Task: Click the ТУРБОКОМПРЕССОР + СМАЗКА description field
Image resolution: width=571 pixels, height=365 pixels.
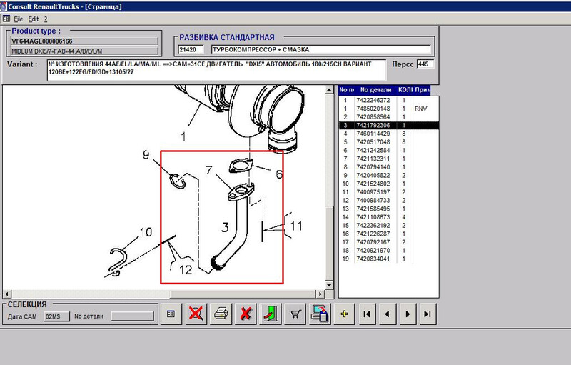Action: pos(320,49)
